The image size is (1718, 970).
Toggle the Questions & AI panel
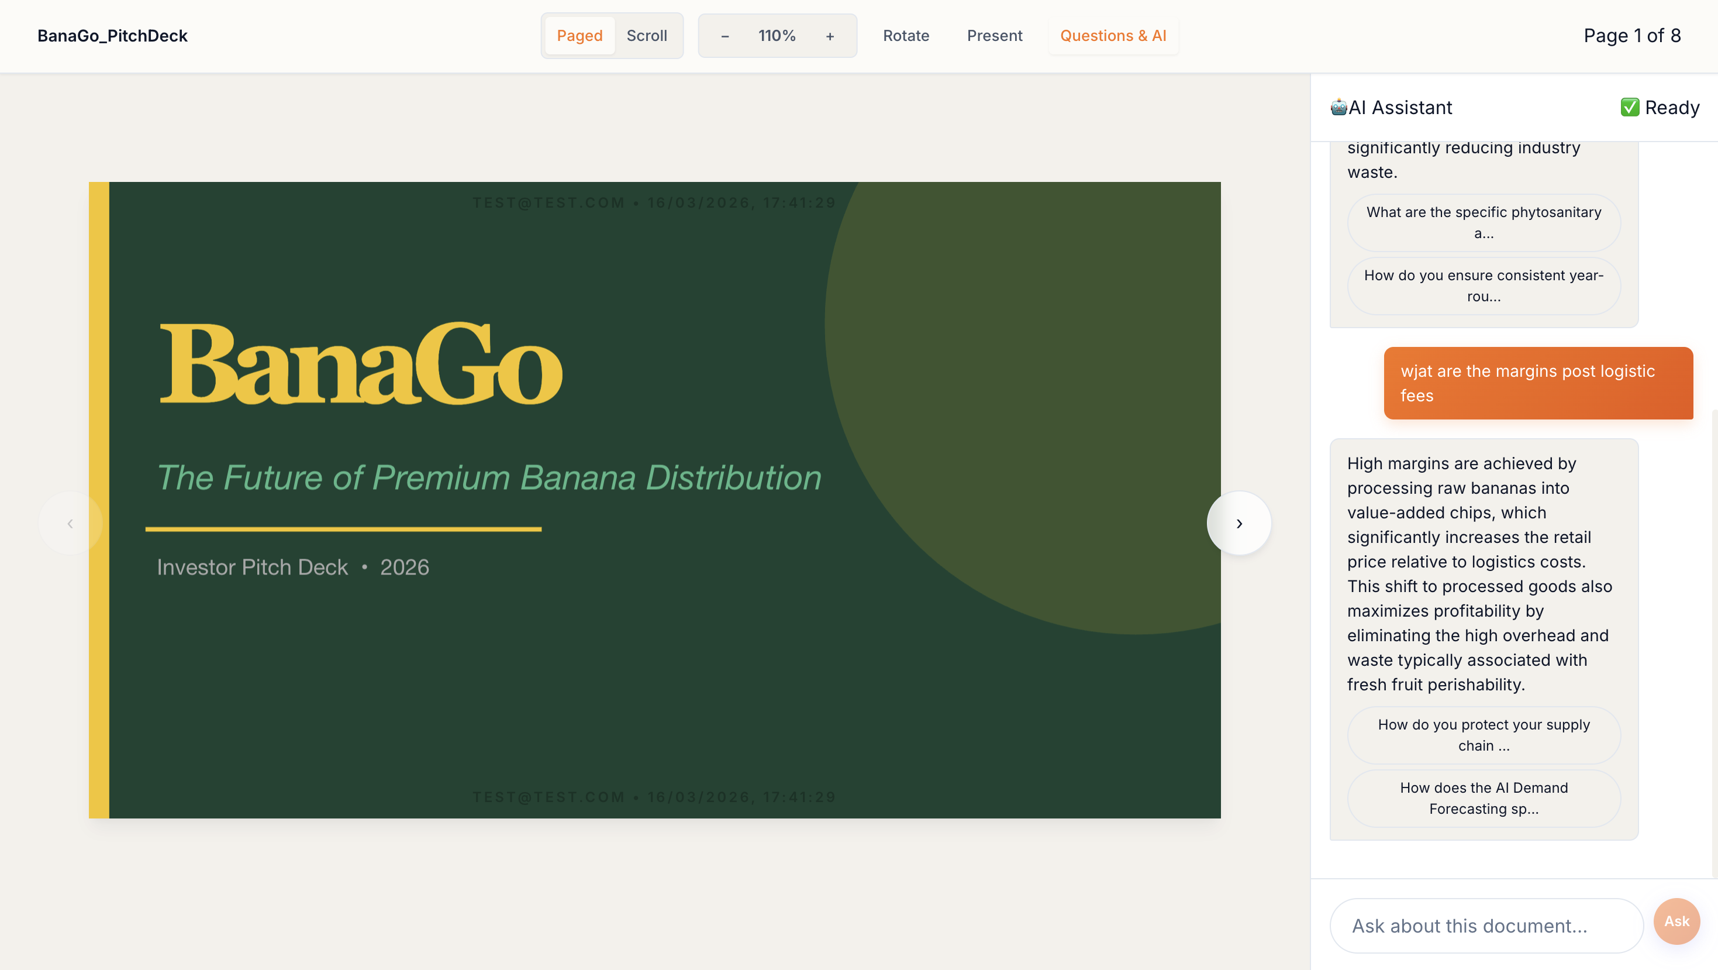click(1112, 36)
